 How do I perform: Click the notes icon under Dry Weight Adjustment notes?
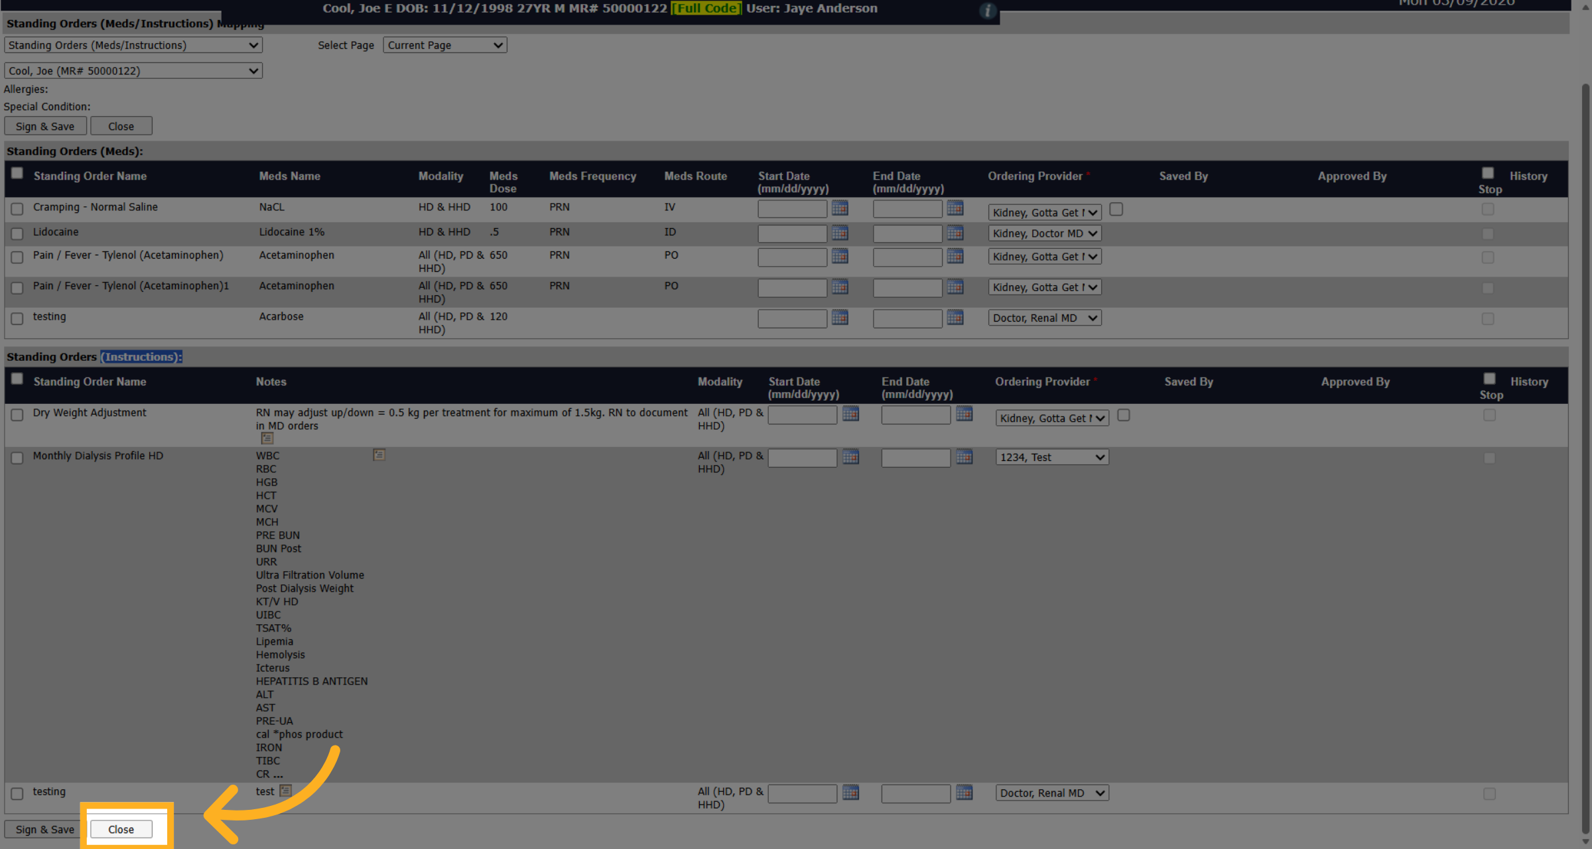pyautogui.click(x=267, y=438)
